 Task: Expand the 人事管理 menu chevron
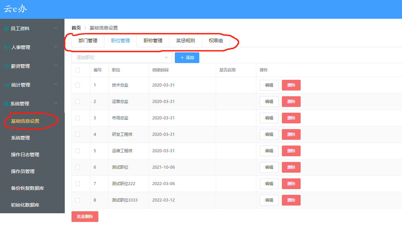tap(56, 47)
